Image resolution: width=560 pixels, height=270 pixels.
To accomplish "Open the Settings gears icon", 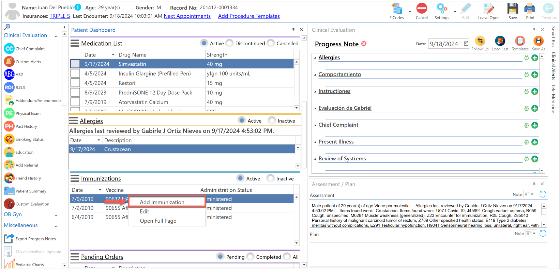I will [x=442, y=9].
